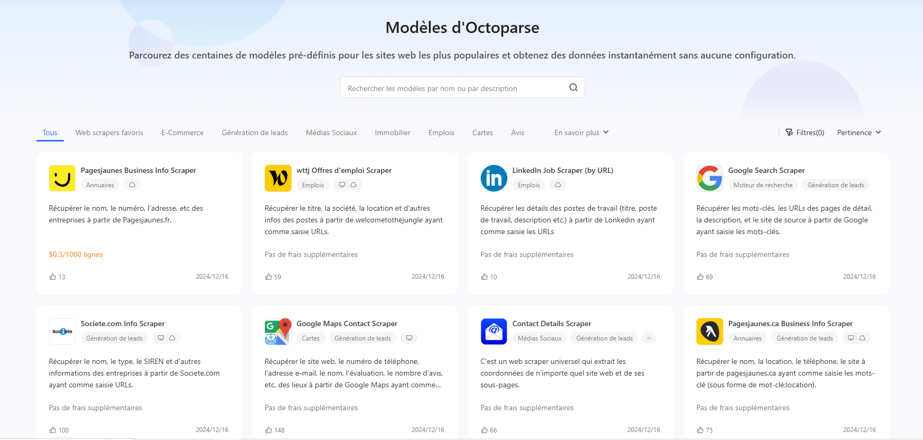Click the blue envelope Contact Details logo
The height and width of the screenshot is (440, 923).
point(494,331)
